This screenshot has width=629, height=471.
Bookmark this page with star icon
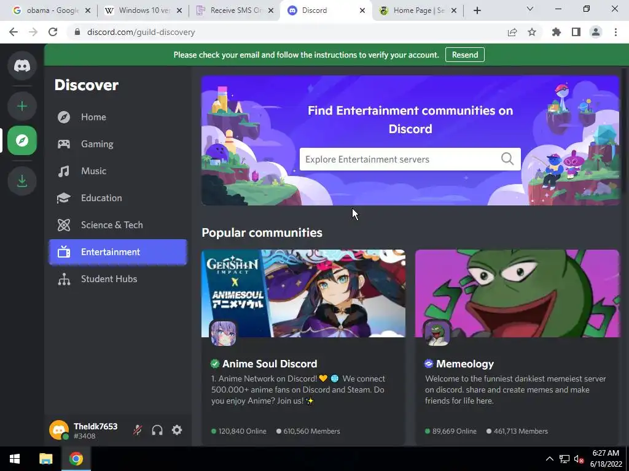tap(532, 32)
